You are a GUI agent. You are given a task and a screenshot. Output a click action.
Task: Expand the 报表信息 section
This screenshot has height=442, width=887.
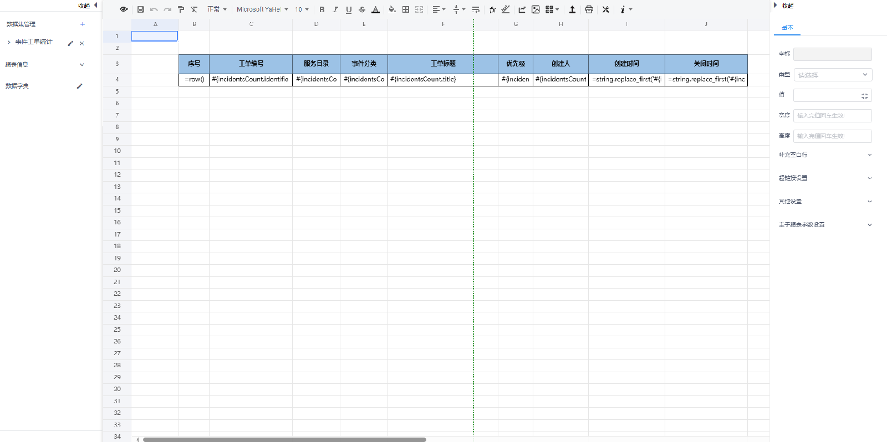(82, 64)
